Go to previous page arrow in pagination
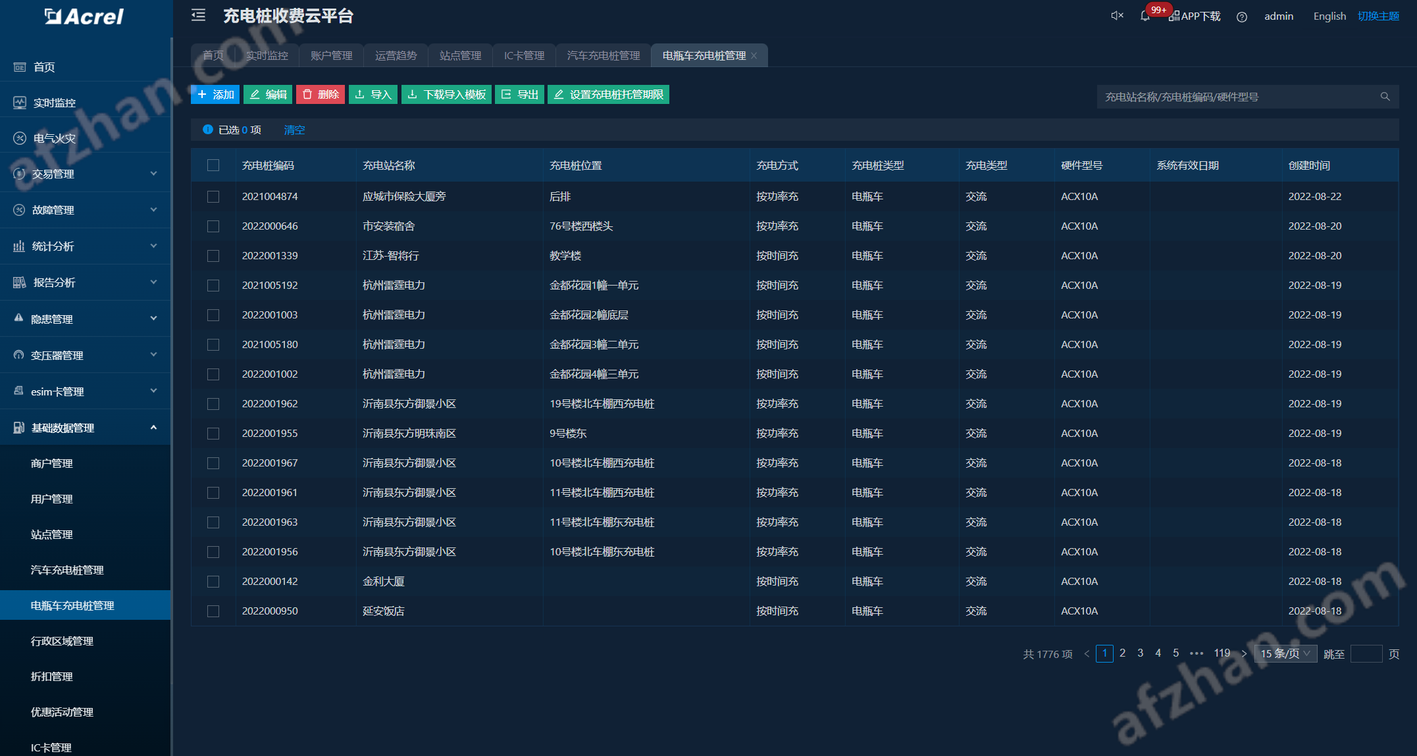Image resolution: width=1417 pixels, height=756 pixels. [1087, 653]
